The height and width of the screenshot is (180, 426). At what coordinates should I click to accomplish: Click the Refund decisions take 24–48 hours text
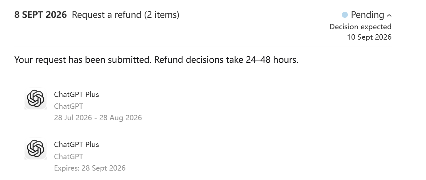226,60
